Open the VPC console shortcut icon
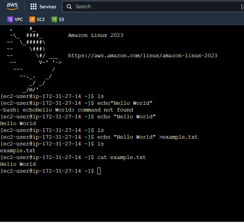 (x=9, y=19)
